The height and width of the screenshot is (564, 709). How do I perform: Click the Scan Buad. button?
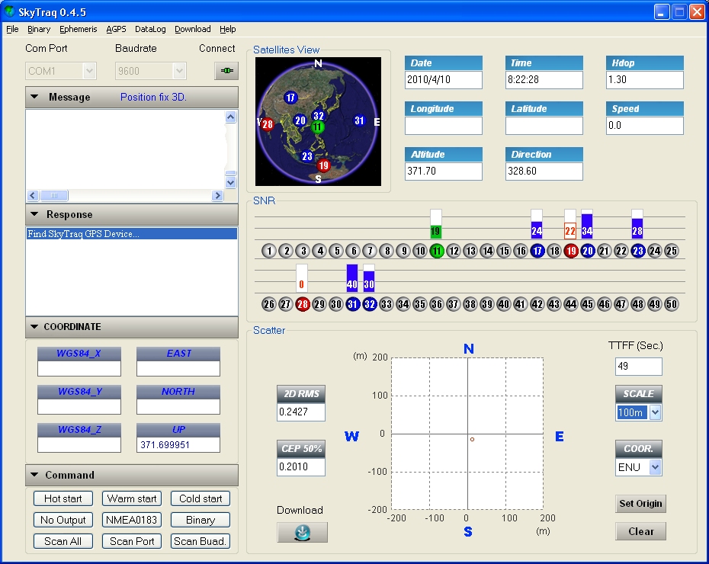[201, 541]
